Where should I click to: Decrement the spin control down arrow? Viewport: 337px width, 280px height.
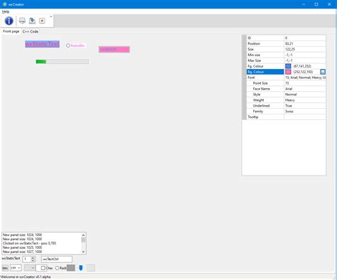coord(33,261)
